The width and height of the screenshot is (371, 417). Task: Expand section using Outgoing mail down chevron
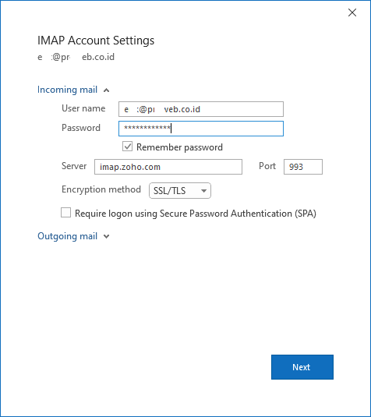(x=106, y=236)
